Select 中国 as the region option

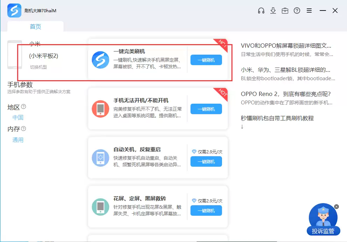click(x=18, y=117)
